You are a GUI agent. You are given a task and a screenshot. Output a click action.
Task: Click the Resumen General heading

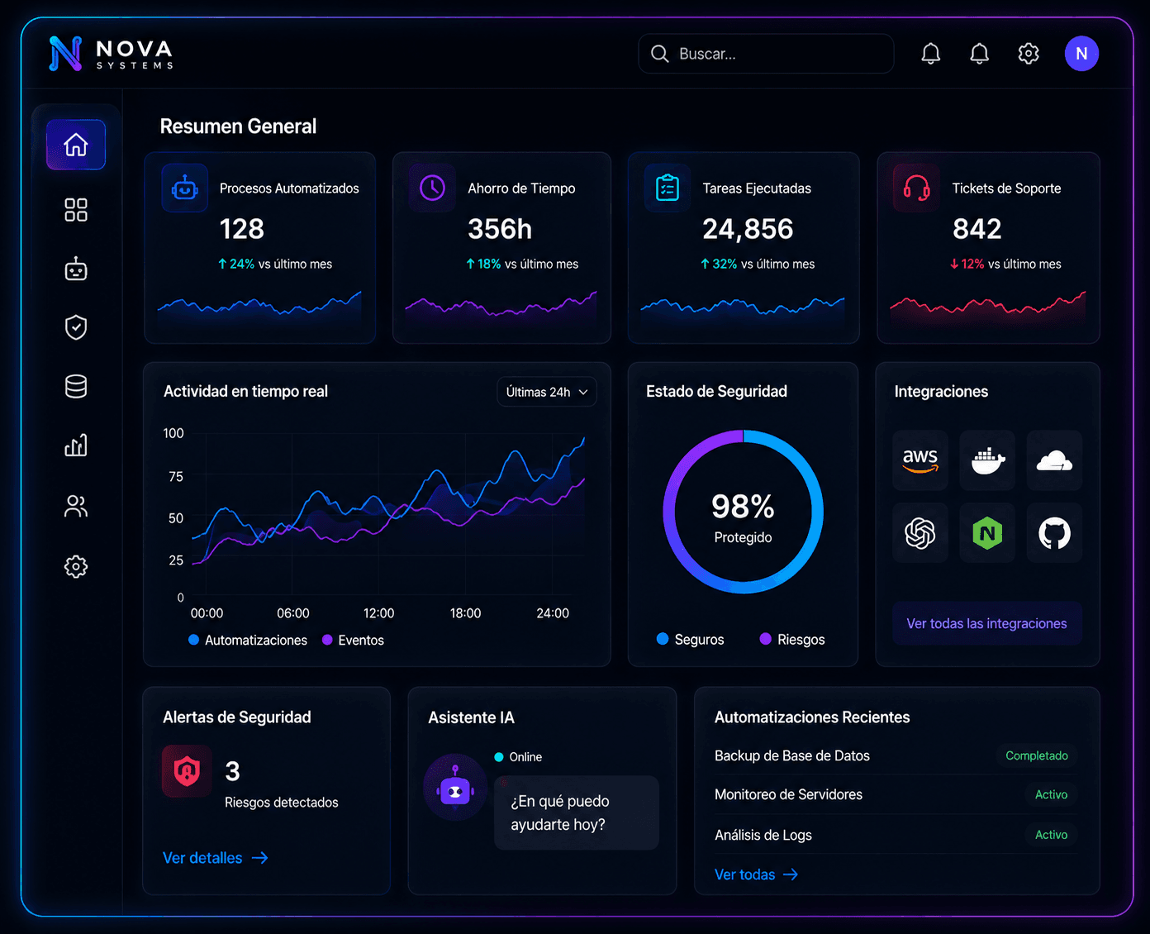238,126
